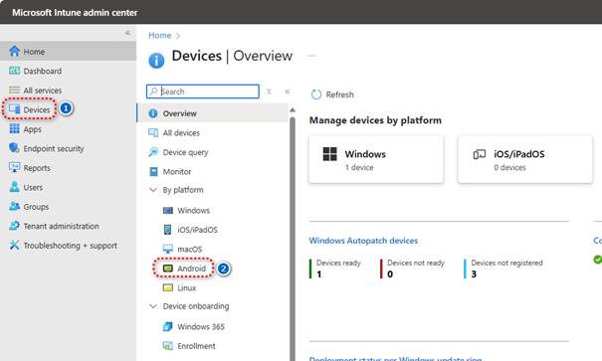Click the Devices not ready count value
The height and width of the screenshot is (361, 602).
pos(390,273)
